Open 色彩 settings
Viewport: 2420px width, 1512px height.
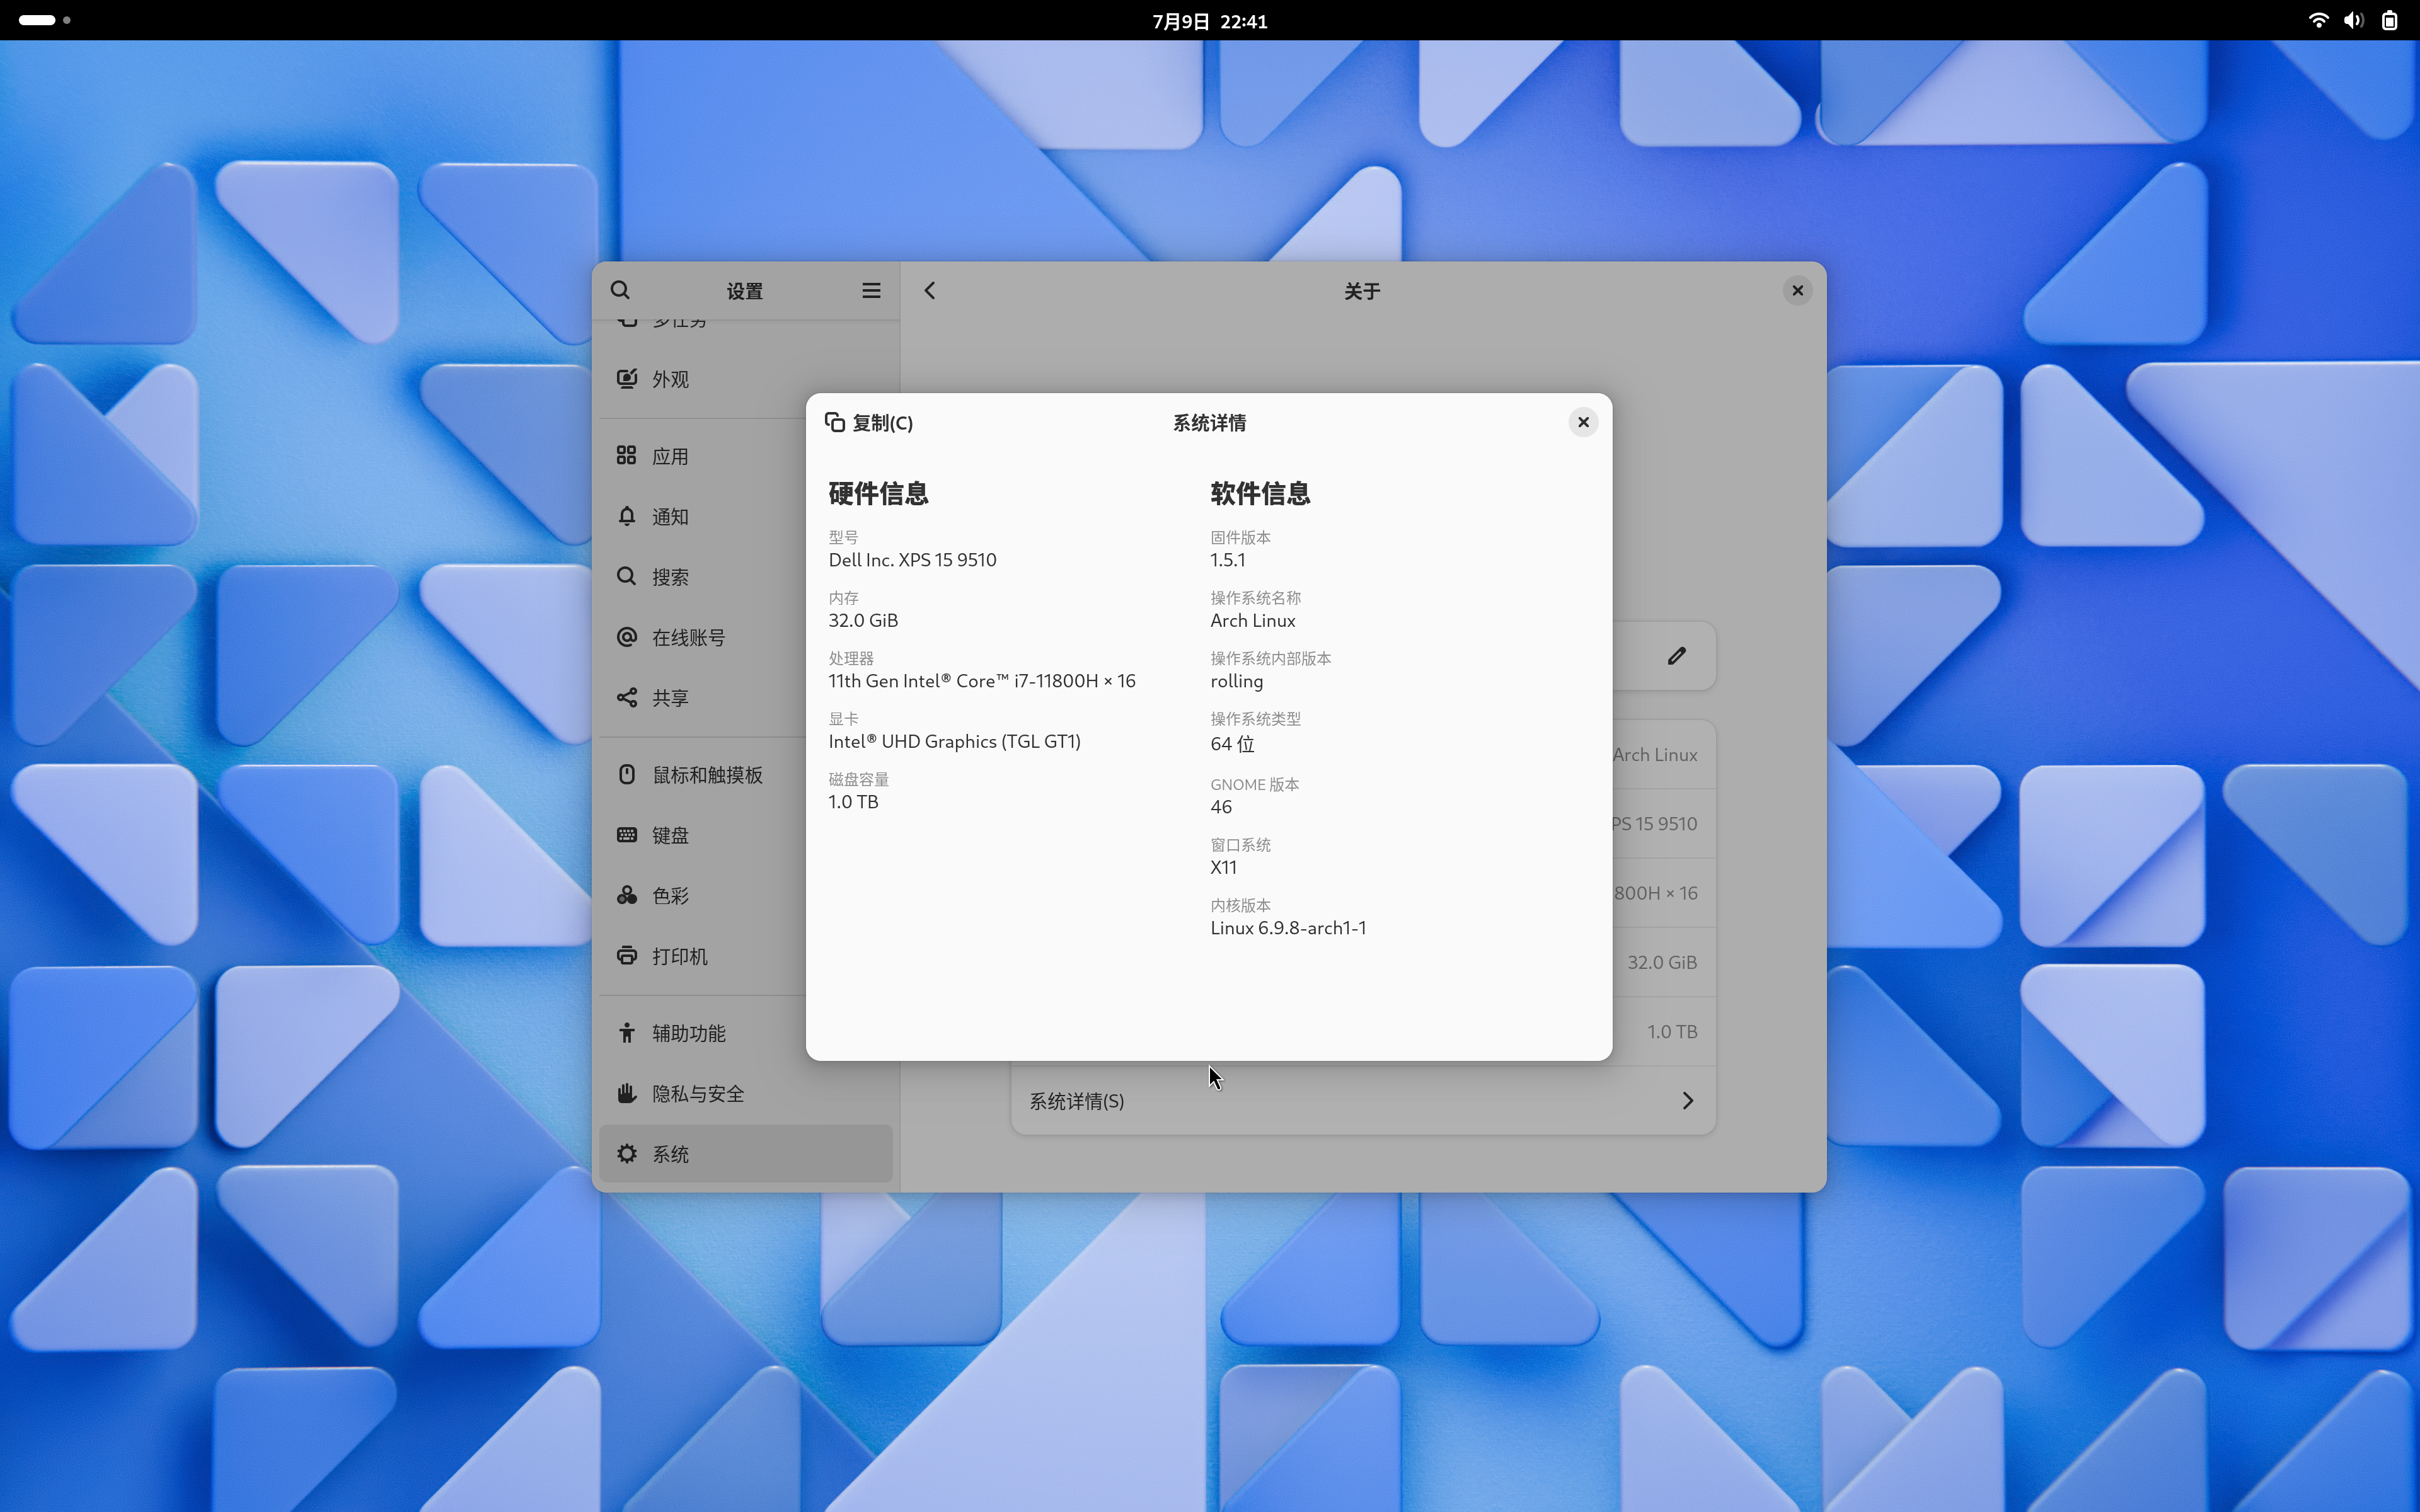[x=746, y=896]
